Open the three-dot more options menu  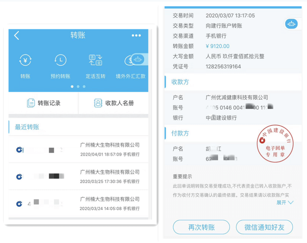pos(136,35)
